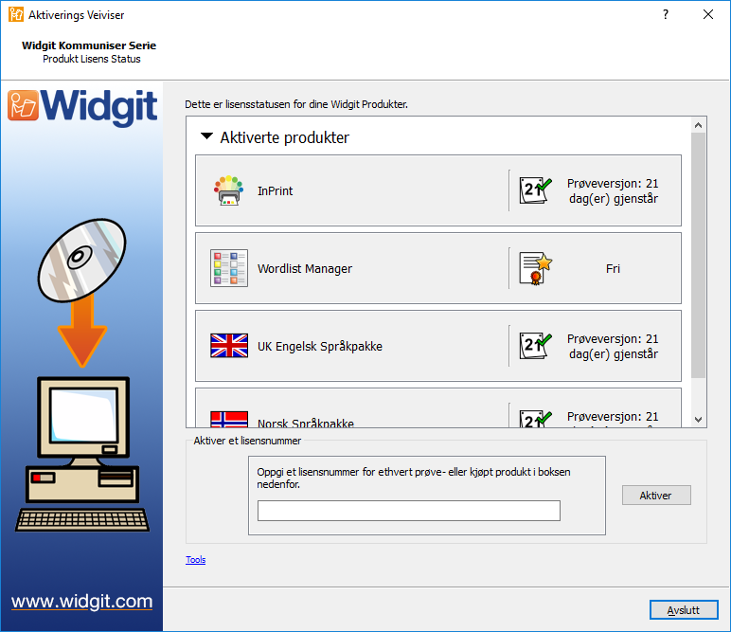Click the scrollbar up arrow
The image size is (731, 632).
coord(698,125)
